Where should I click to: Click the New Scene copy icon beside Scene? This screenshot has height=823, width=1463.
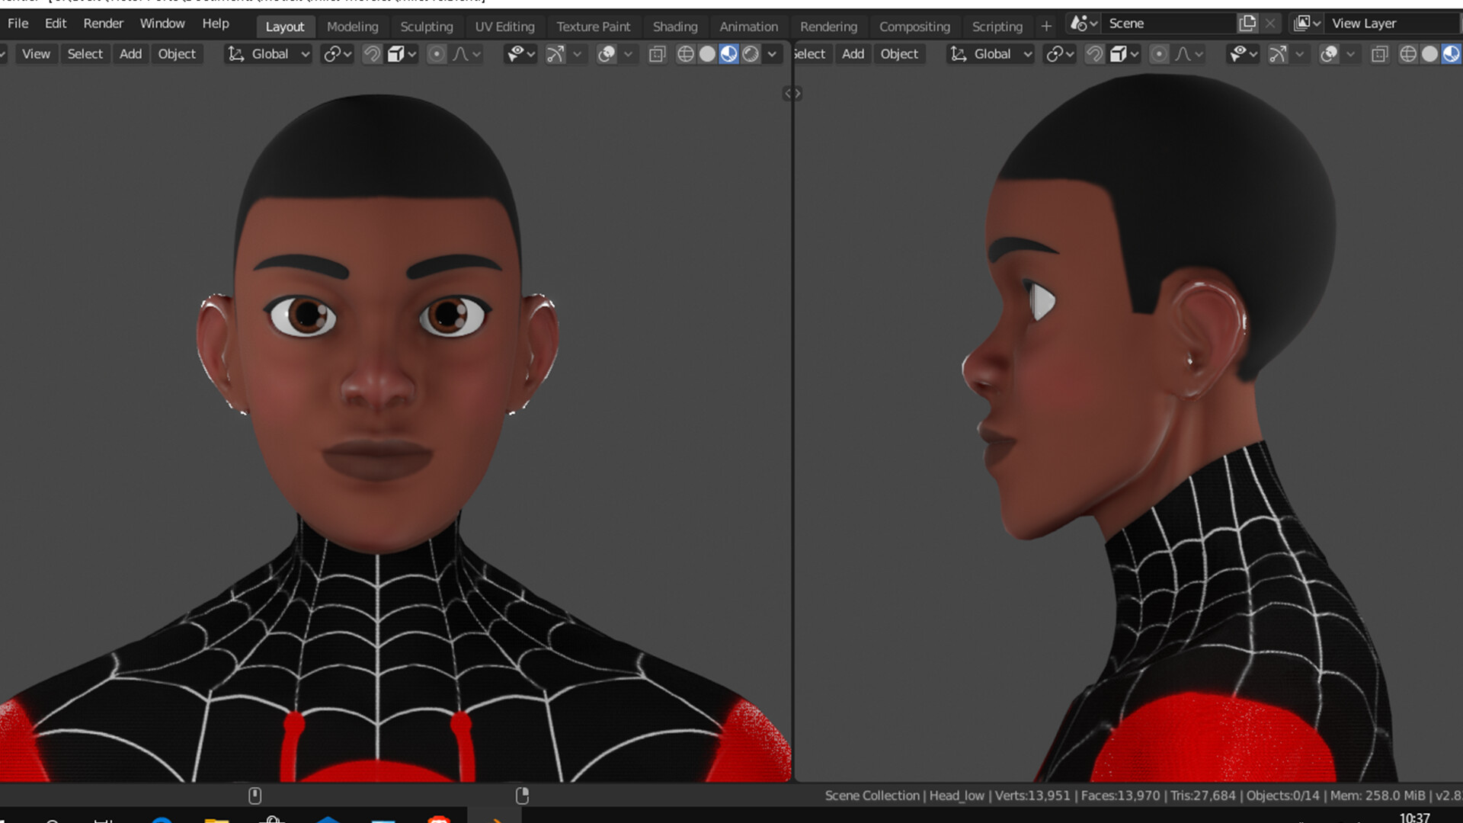click(1247, 23)
